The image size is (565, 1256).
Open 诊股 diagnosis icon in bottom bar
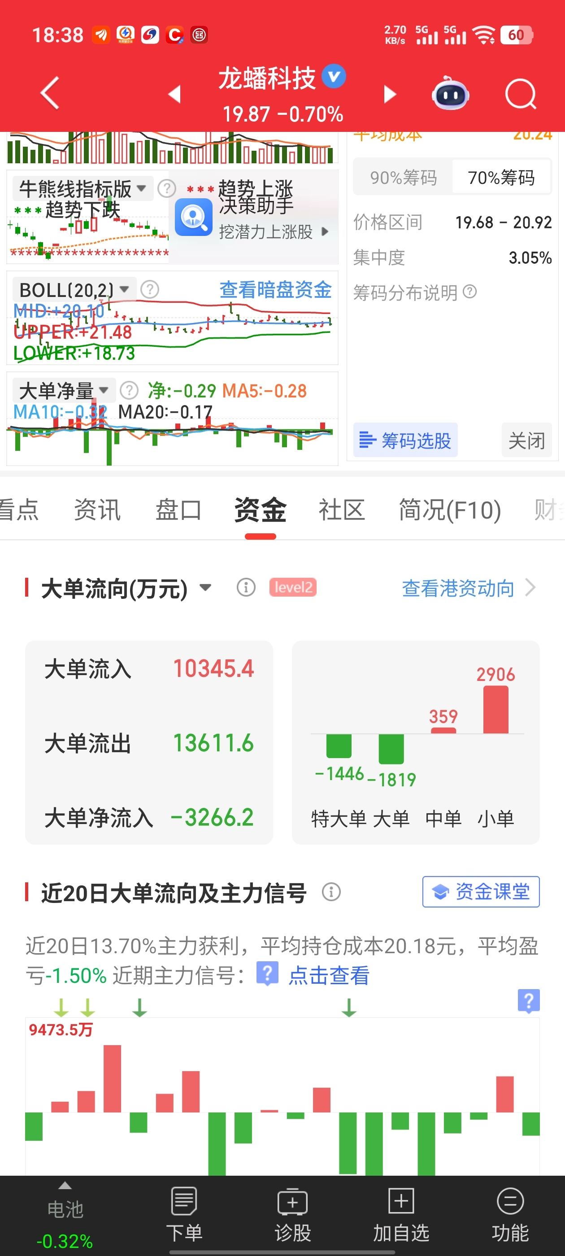pyautogui.click(x=292, y=1201)
